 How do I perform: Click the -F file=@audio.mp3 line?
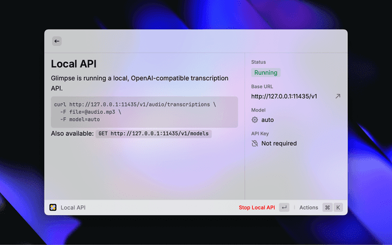pos(91,112)
